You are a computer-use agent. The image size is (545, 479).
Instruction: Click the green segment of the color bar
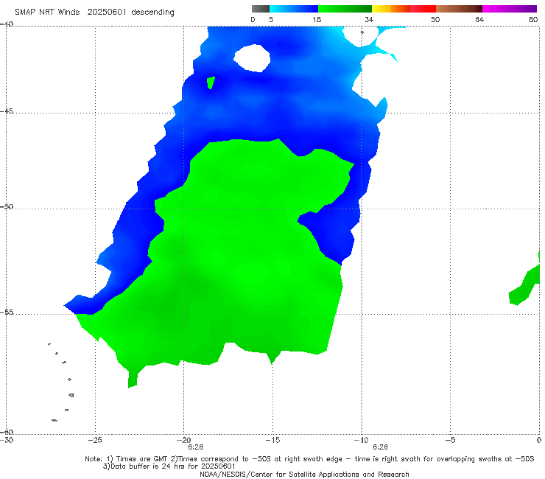(x=345, y=9)
